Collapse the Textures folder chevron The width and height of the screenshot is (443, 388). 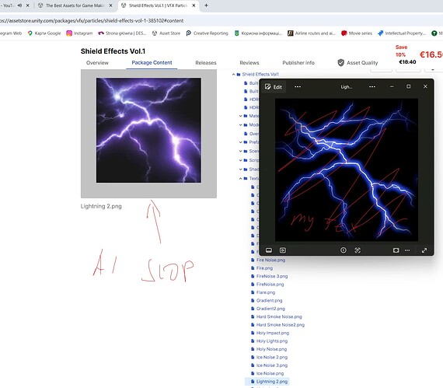[240, 178]
